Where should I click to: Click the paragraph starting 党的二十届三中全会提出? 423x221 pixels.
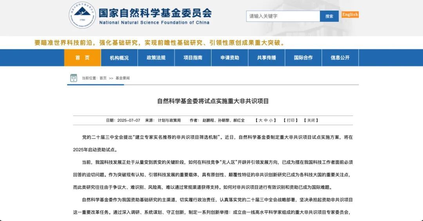pyautogui.click(x=213, y=143)
